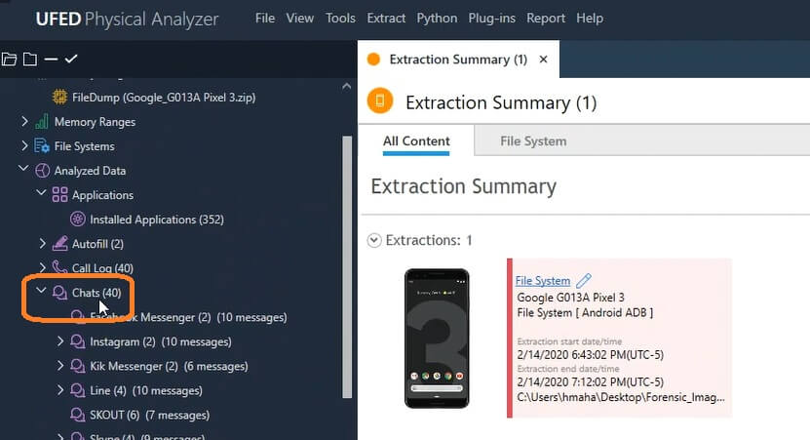Select Installed Applications (352)
Screen dimensions: 810x440
(x=157, y=220)
